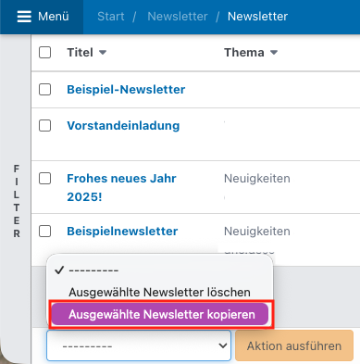Choose Ausgewählte Newsletter kopieren
The width and height of the screenshot is (360, 364).
click(160, 314)
